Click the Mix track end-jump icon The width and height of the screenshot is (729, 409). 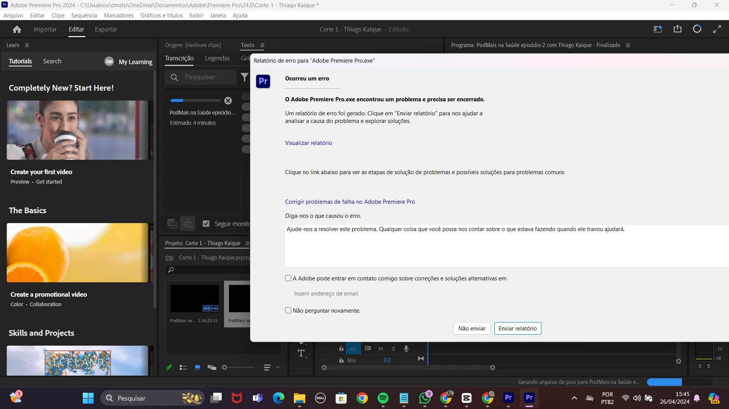421,359
